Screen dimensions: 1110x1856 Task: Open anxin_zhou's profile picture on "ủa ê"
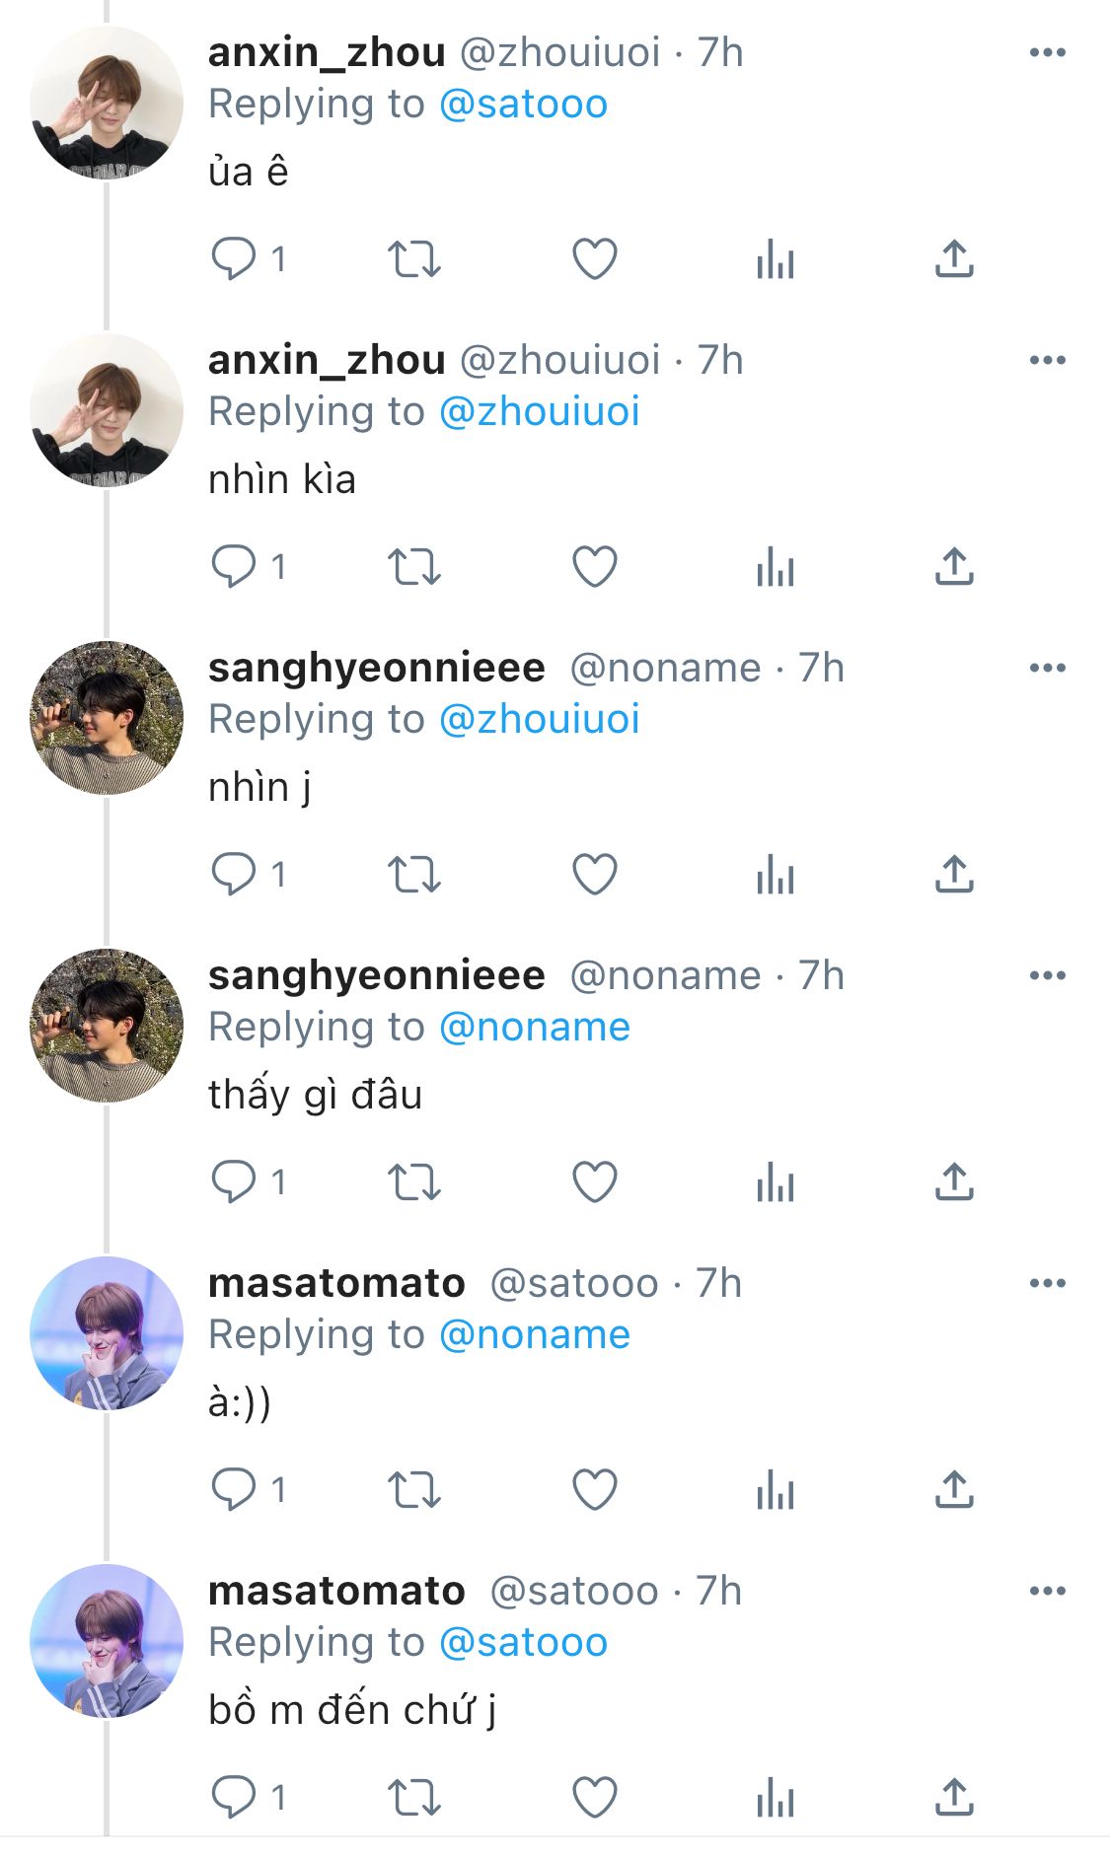click(x=107, y=103)
